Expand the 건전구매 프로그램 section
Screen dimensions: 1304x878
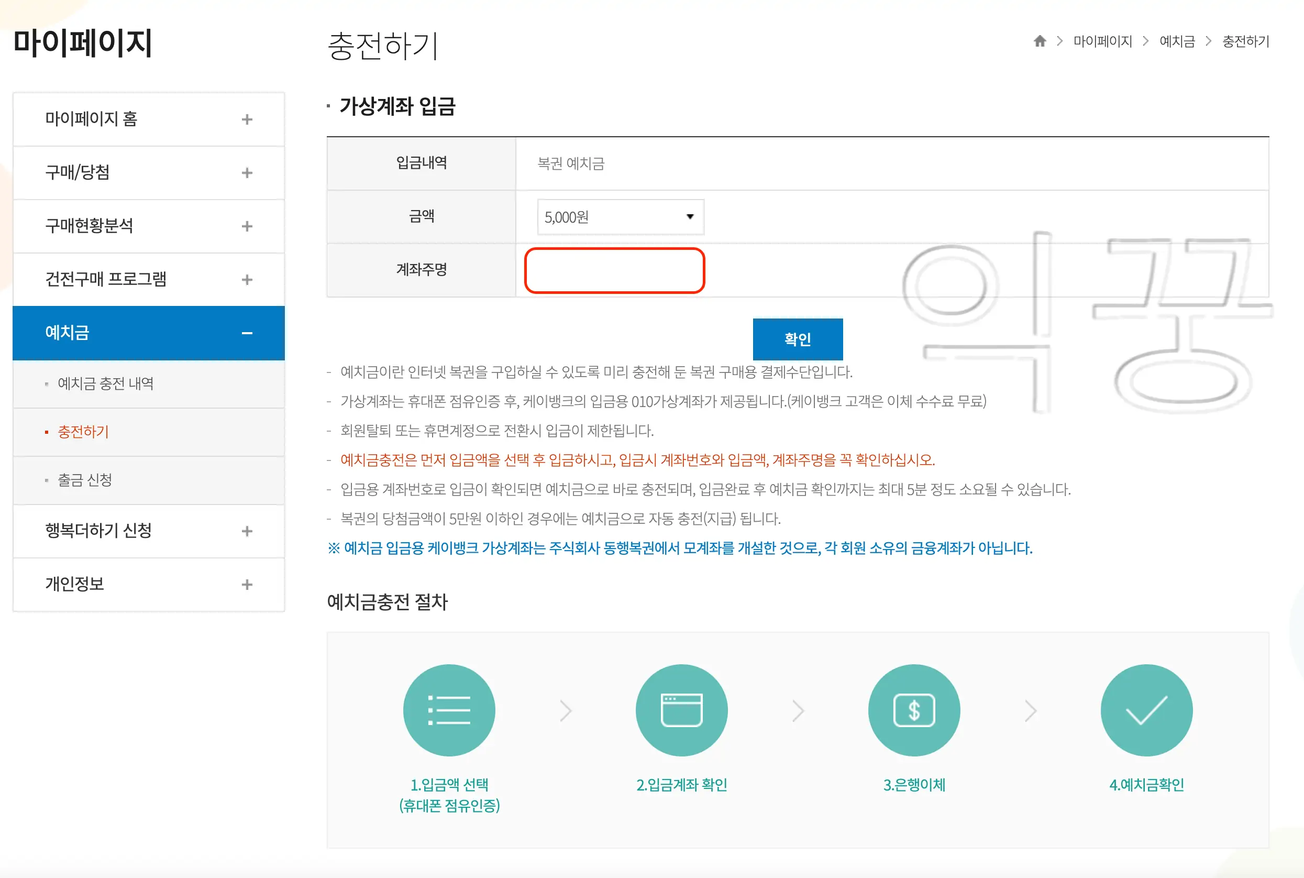coord(246,279)
